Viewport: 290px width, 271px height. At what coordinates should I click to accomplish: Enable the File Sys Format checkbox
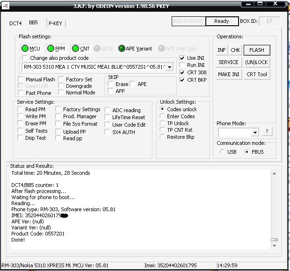coord(58,124)
